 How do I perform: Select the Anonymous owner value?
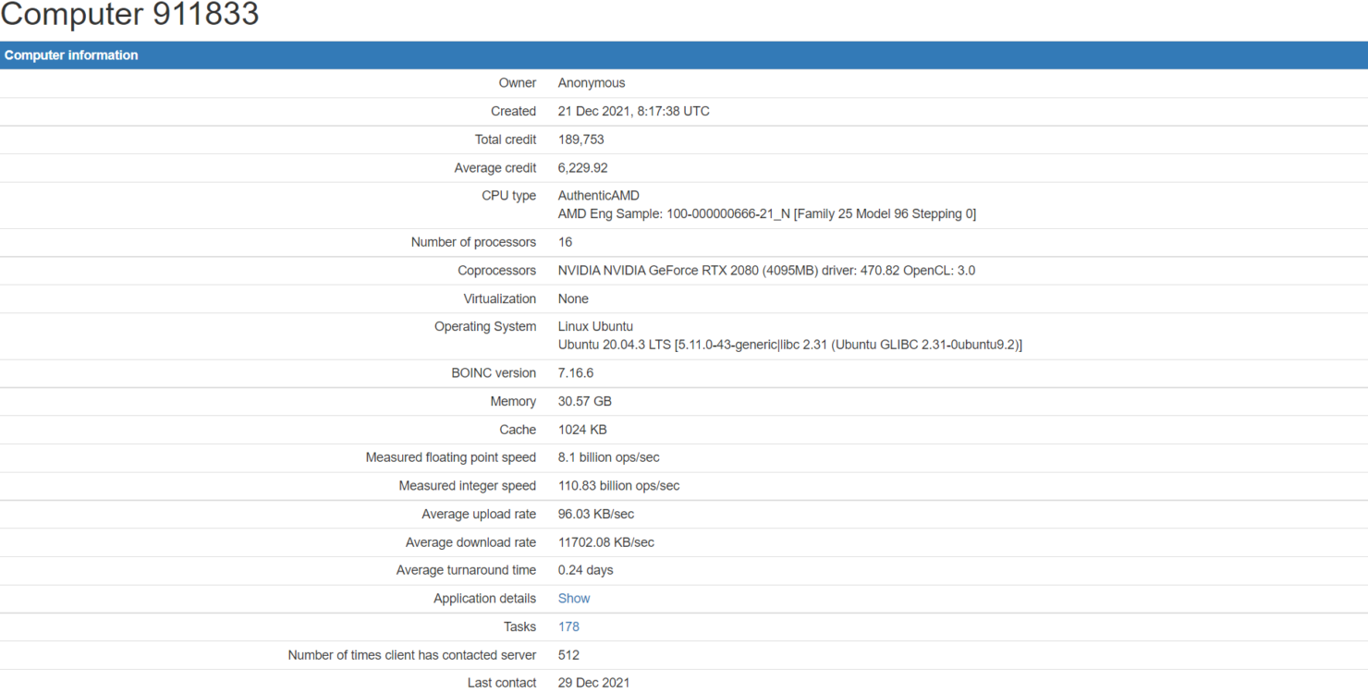(x=591, y=83)
